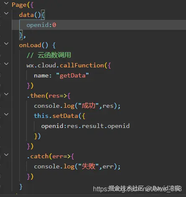Image resolution: width=186 pixels, height=197 pixels.
Task: Fold the this.setData({ block
Action: click(x=6, y=114)
